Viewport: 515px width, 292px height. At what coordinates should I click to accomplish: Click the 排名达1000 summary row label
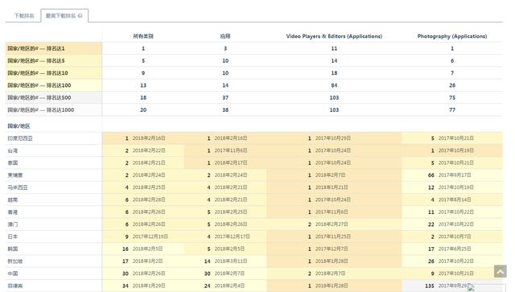[x=41, y=110]
